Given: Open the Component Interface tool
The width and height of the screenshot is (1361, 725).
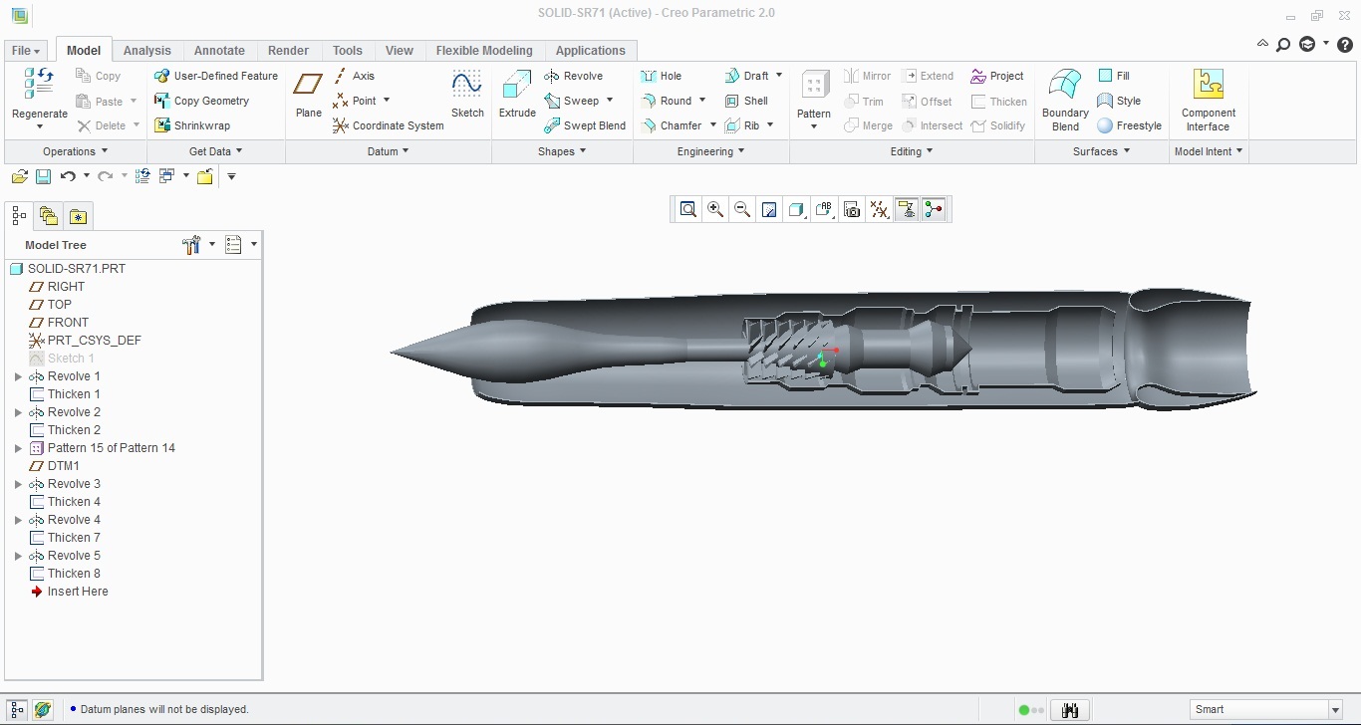Looking at the screenshot, I should [x=1209, y=100].
